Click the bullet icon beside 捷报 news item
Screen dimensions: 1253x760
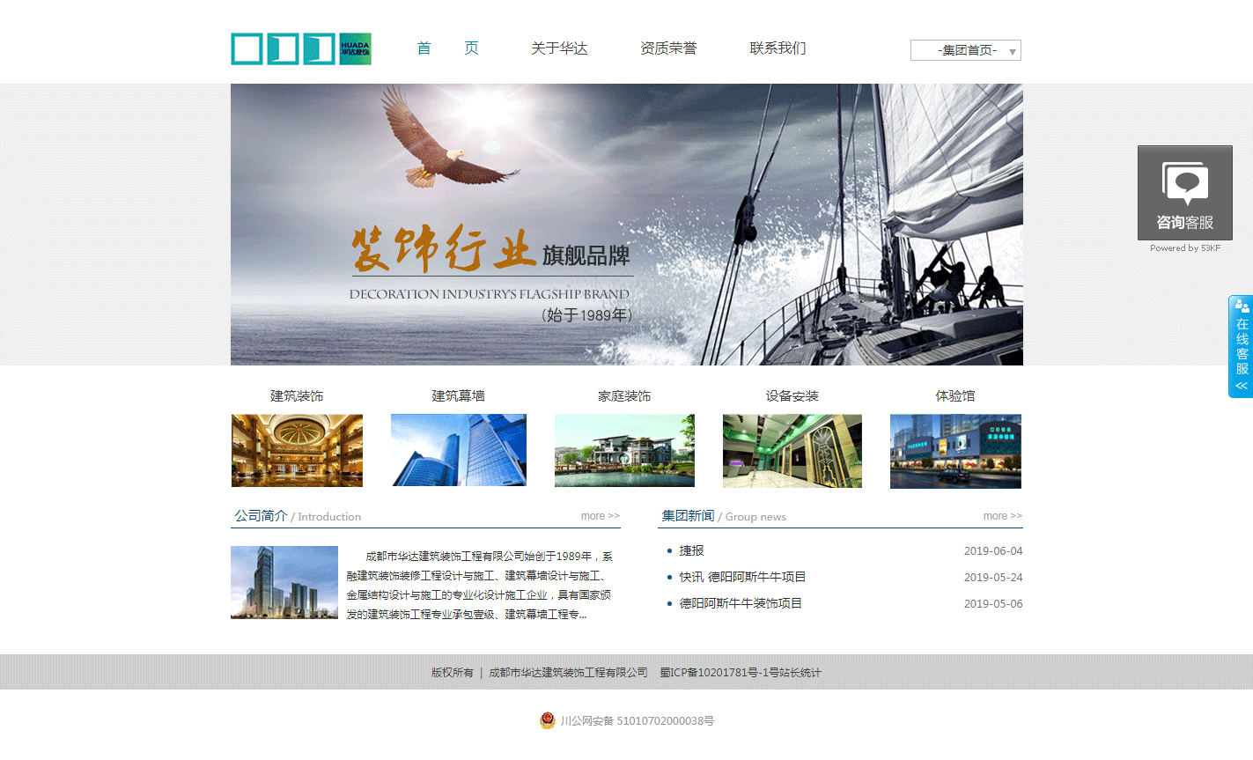tap(670, 550)
